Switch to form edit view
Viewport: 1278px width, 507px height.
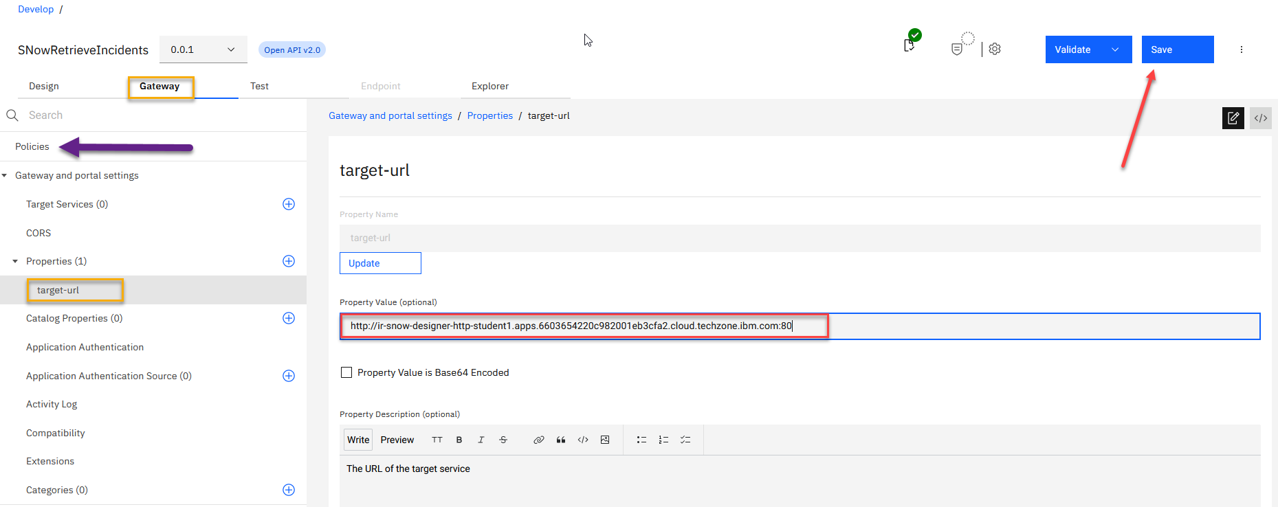coord(1233,118)
